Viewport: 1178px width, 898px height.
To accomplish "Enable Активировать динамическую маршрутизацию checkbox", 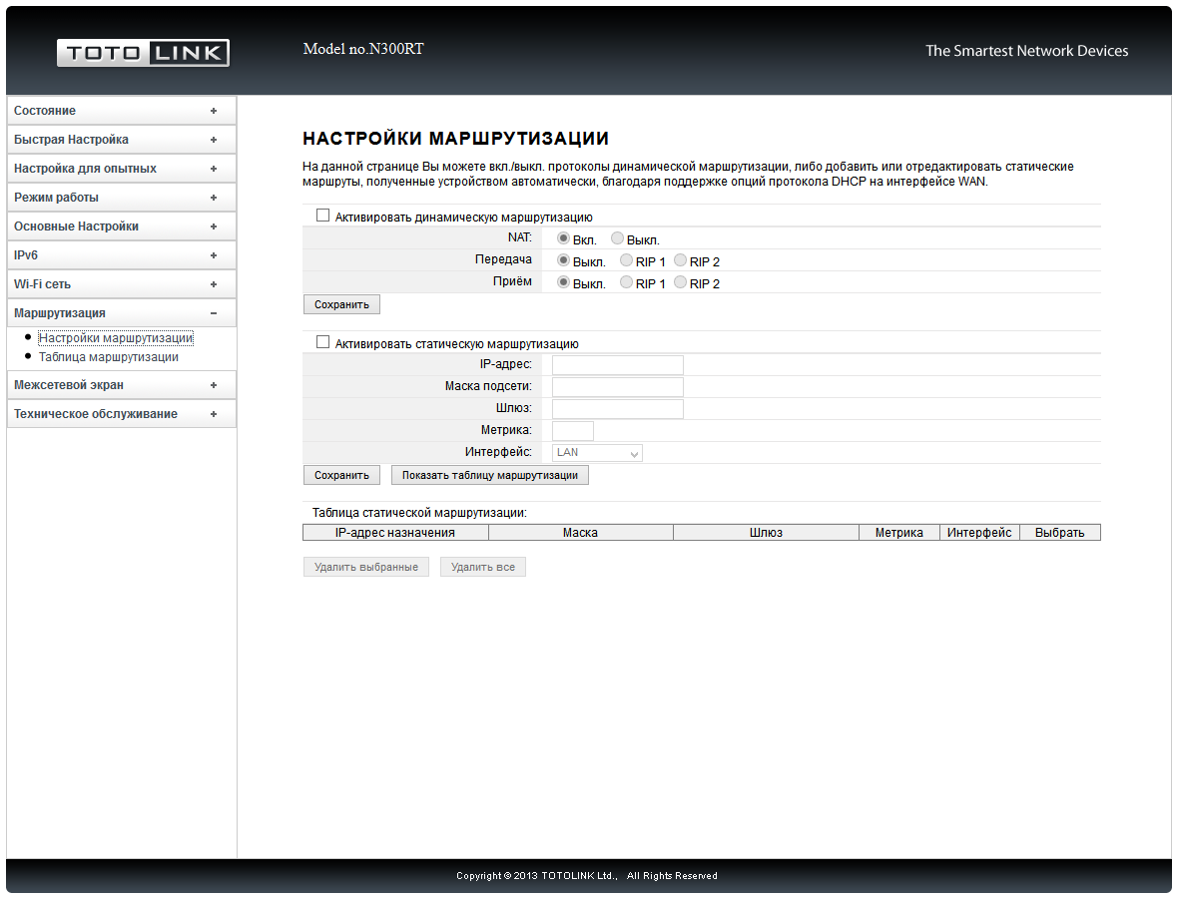I will pos(323,216).
